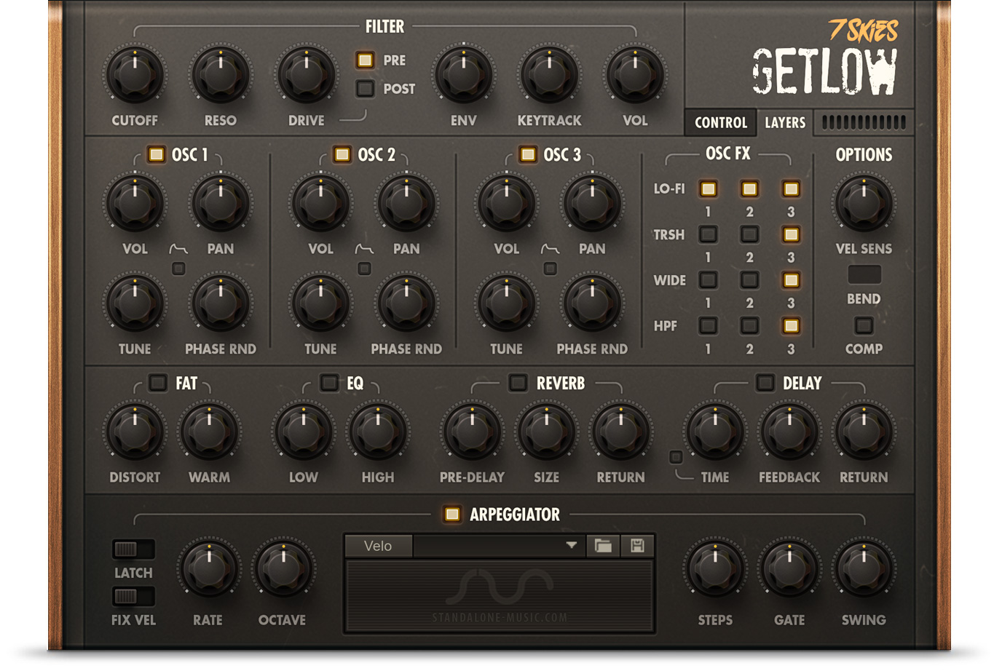The image size is (1002, 671).
Task: Enable the REVERB effect
Action: [518, 383]
